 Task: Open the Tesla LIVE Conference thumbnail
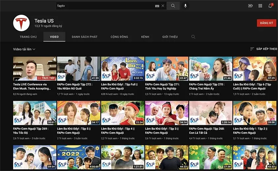(x=34, y=69)
